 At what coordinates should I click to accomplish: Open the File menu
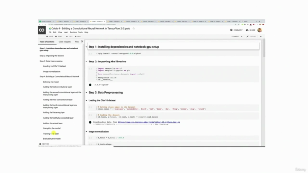(x=50, y=32)
